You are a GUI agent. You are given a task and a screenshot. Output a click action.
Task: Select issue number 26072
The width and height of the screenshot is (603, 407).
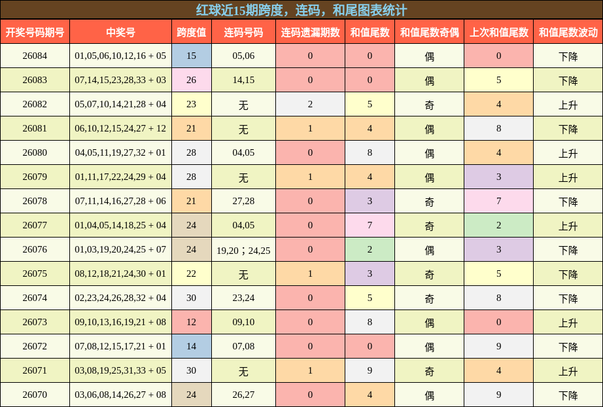[x=35, y=347]
